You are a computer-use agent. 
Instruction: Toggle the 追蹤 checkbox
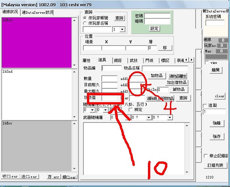point(206,105)
